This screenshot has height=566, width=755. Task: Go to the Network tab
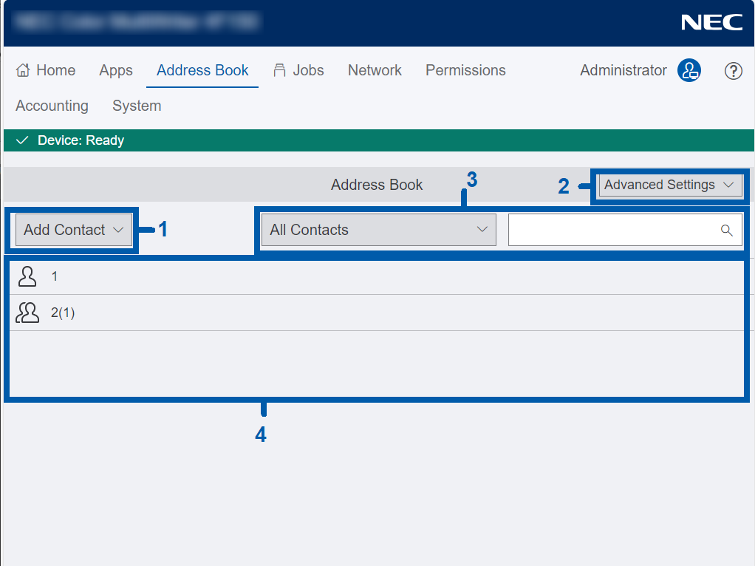pyautogui.click(x=375, y=70)
